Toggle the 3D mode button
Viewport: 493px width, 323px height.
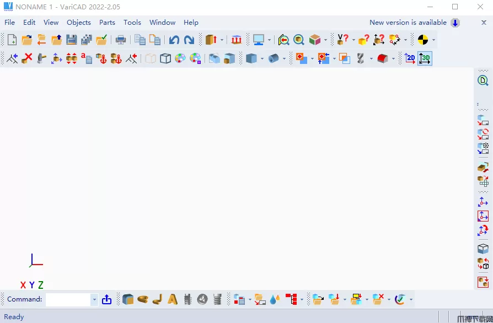(x=425, y=58)
